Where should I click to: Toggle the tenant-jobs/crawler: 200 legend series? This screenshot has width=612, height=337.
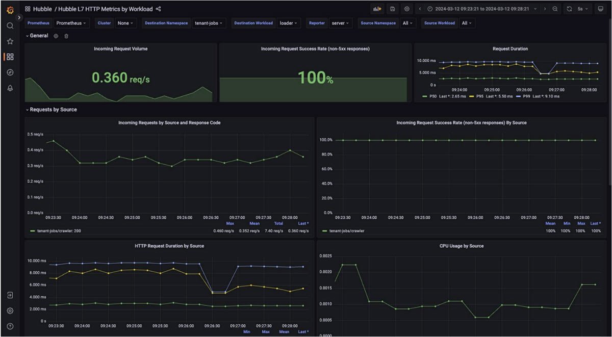click(55, 231)
